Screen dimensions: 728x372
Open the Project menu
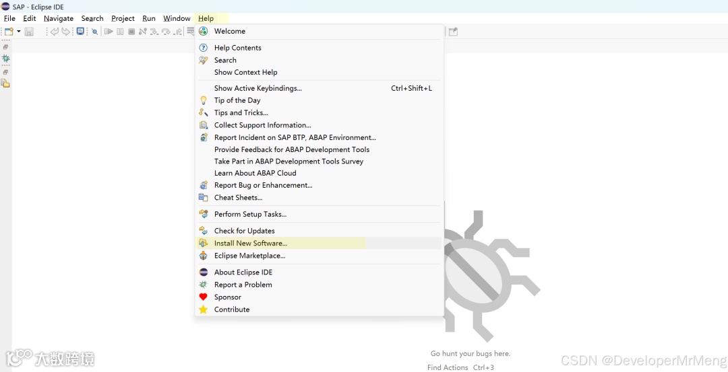[123, 19]
